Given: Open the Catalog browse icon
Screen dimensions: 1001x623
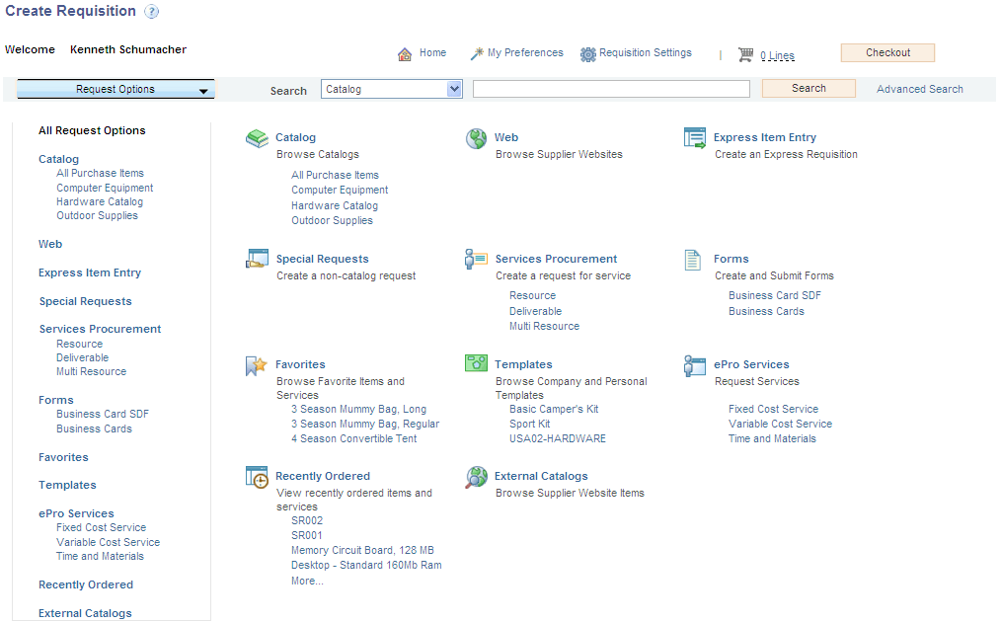Looking at the screenshot, I should [256, 138].
